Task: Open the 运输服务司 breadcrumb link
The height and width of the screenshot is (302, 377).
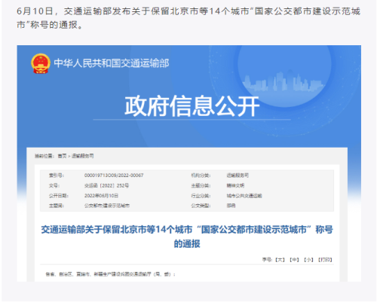Action: click(83, 156)
